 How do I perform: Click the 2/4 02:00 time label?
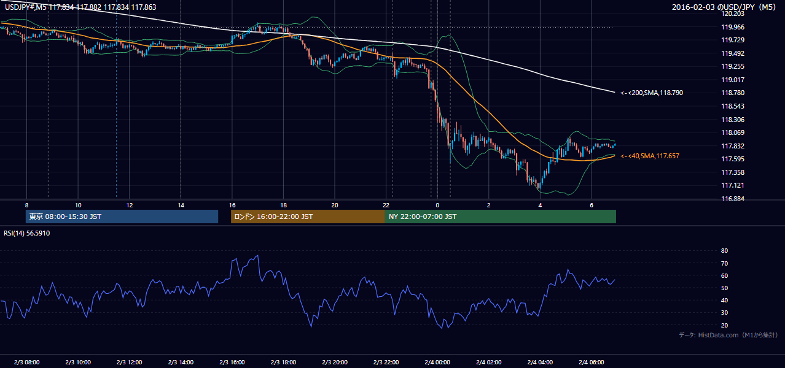(x=488, y=362)
